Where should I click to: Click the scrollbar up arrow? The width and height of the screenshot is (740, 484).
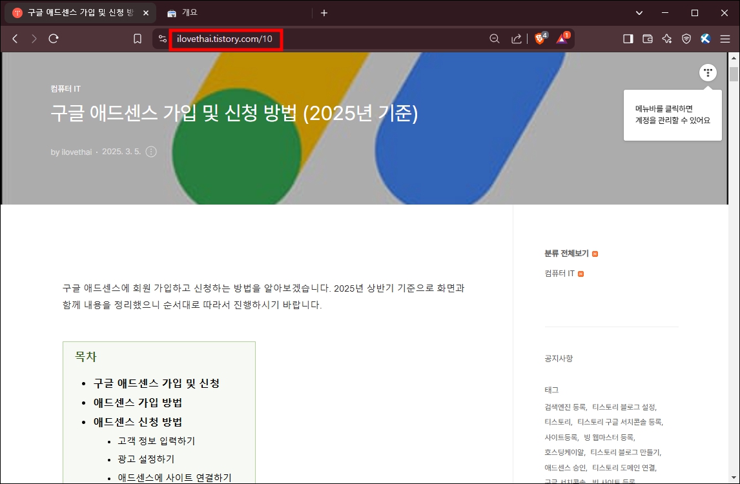click(734, 58)
